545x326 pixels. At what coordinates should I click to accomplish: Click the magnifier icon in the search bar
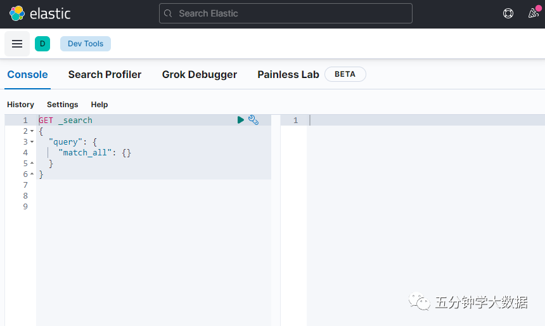coord(168,13)
